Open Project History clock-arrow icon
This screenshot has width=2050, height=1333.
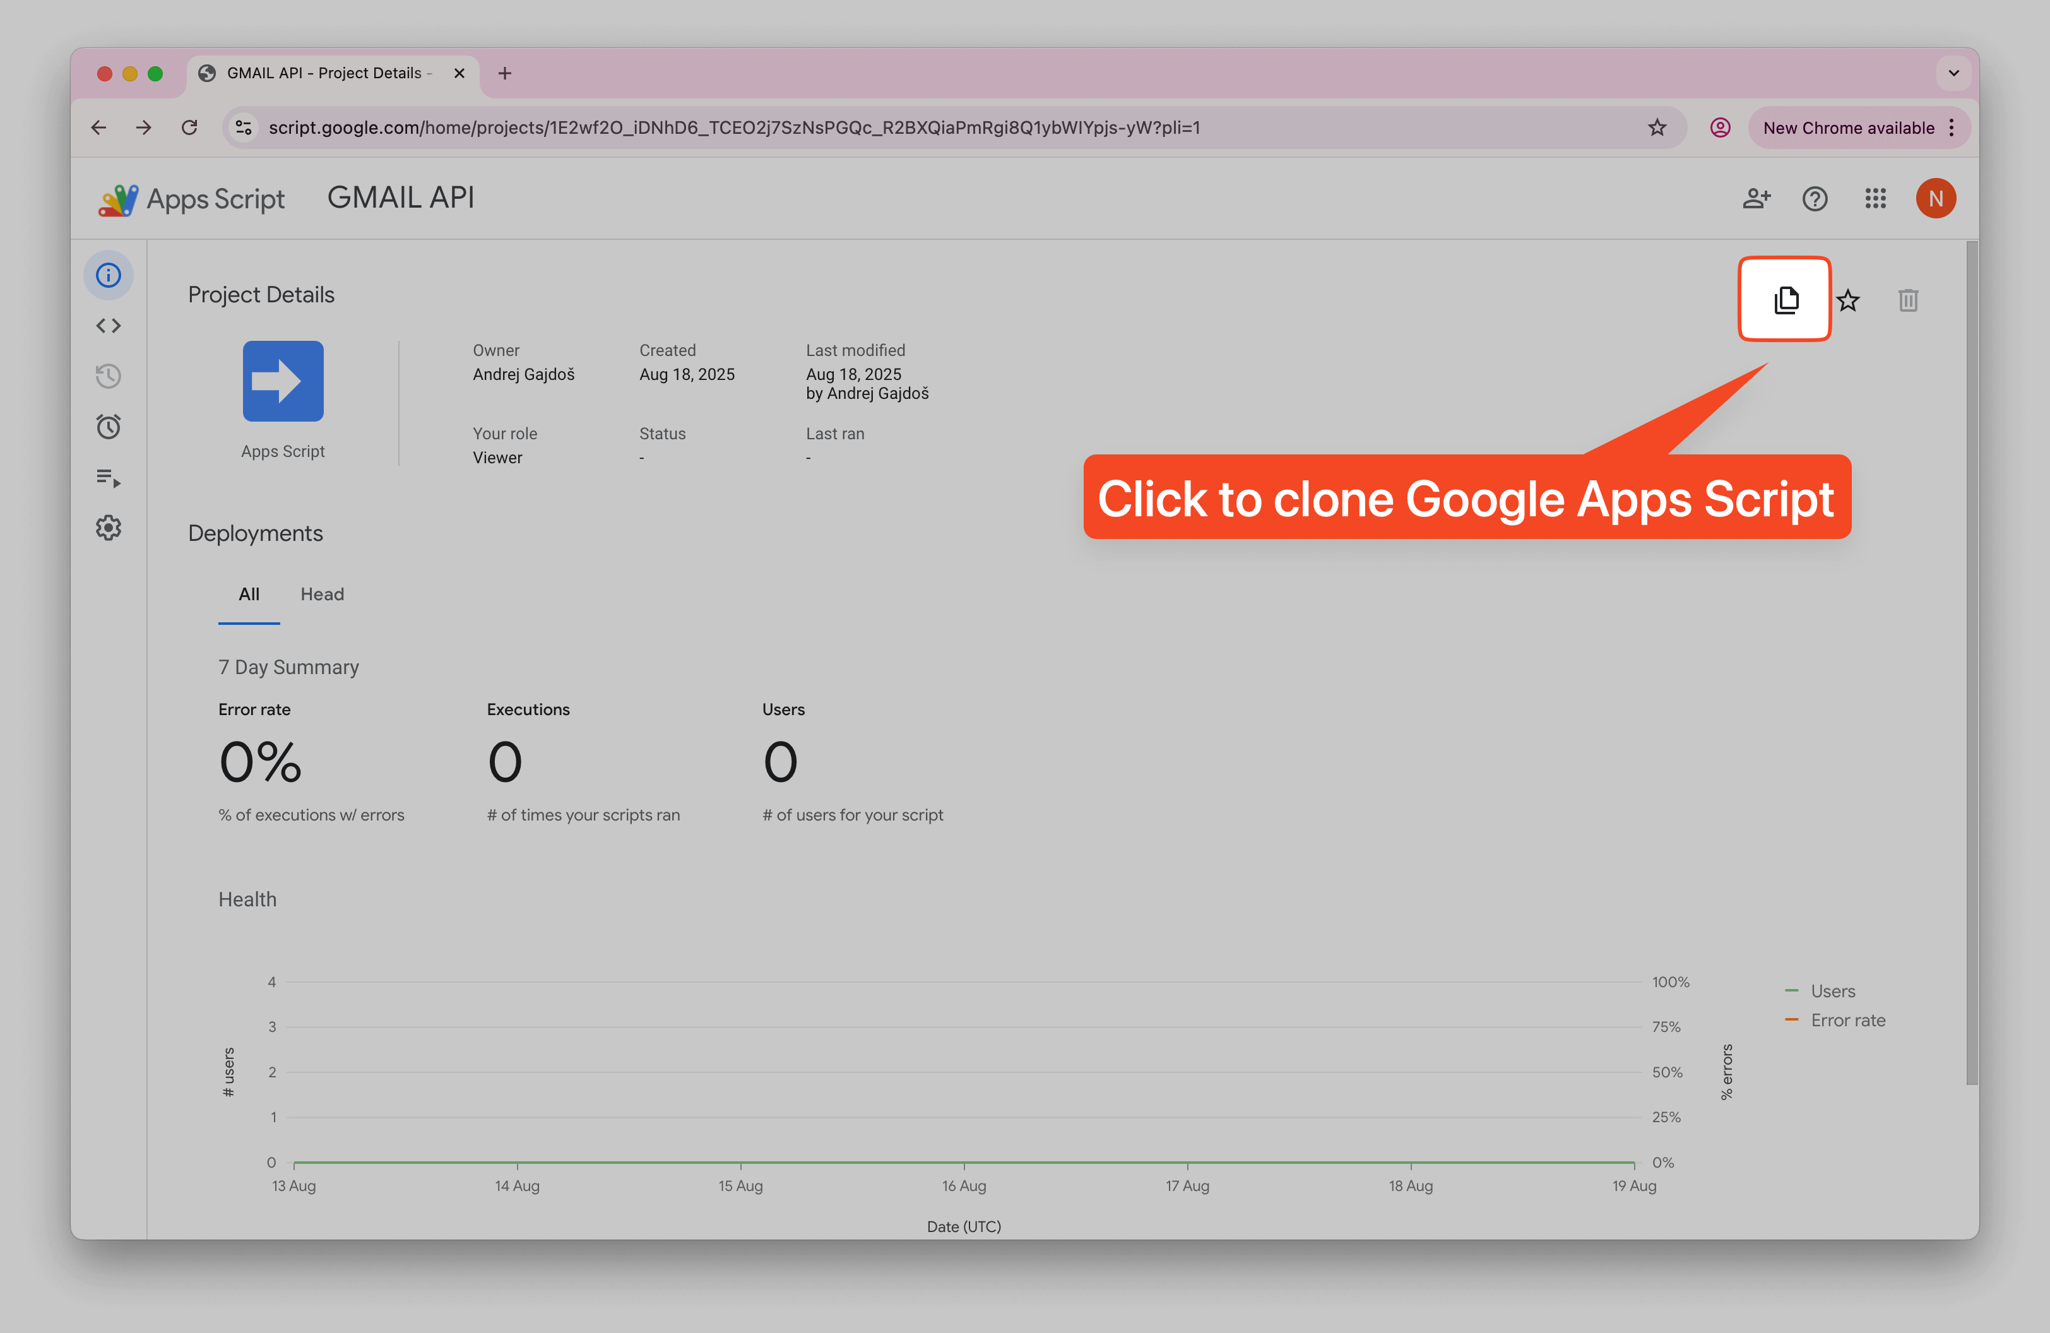coord(109,376)
